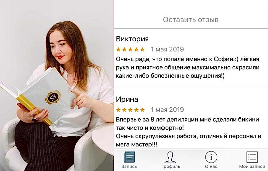
Task: Click Виктория's five-star rating
Action: [130, 50]
